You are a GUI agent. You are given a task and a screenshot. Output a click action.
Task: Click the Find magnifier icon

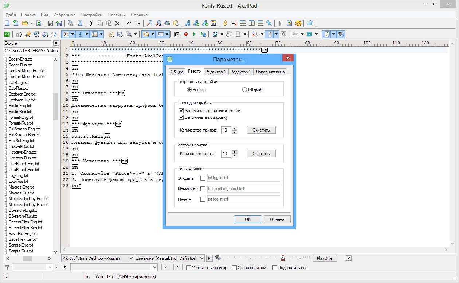pos(149,23)
